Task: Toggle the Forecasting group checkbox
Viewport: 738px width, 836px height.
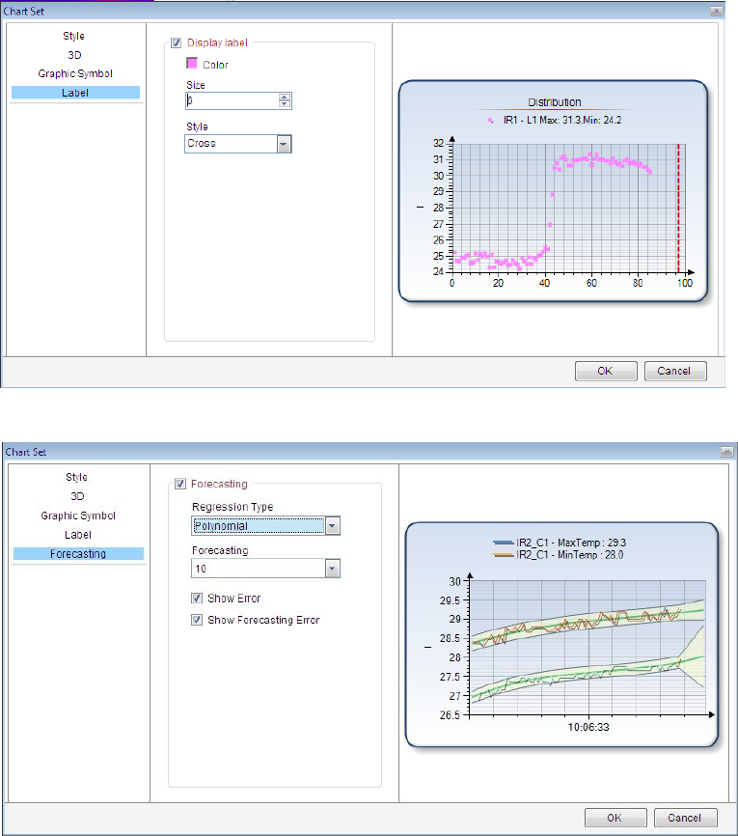Action: 180,484
